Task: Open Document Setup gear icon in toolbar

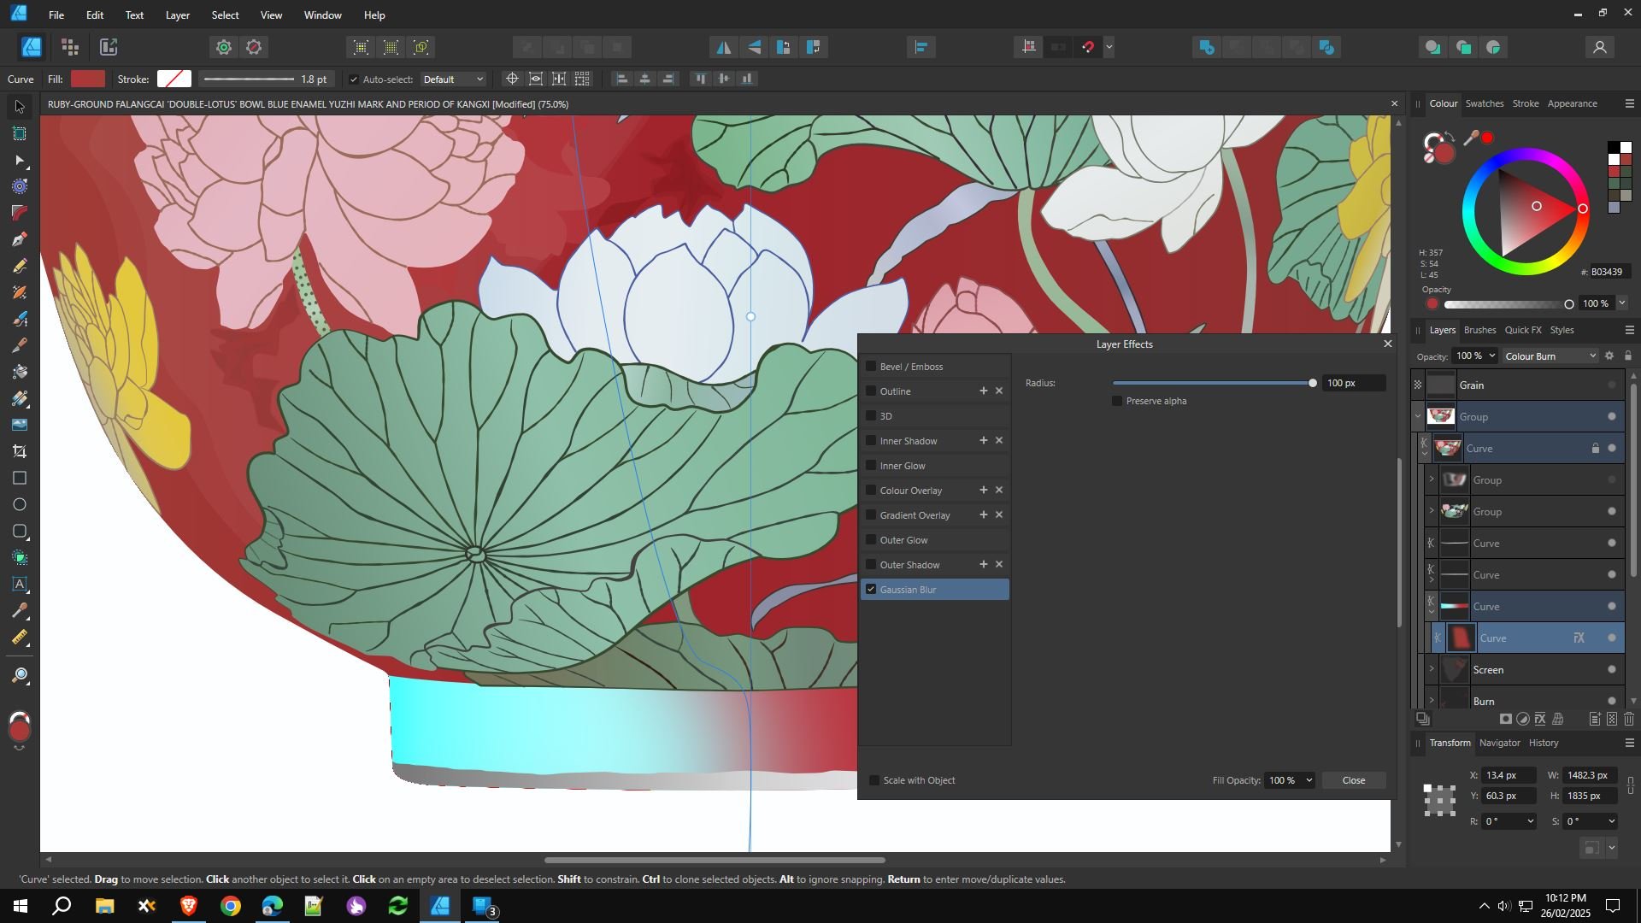Action: (x=223, y=47)
